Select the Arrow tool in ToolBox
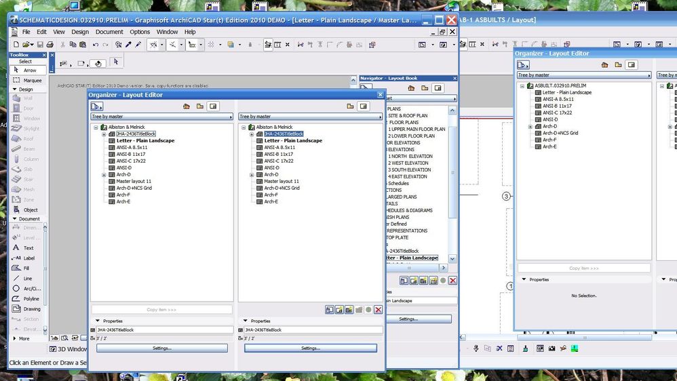 point(28,70)
